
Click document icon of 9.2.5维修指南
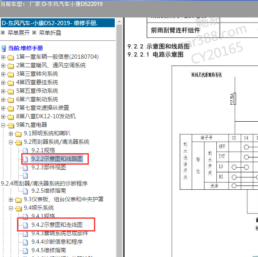(26, 191)
